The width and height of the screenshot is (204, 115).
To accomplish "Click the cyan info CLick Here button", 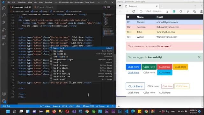I will point(165,73).
